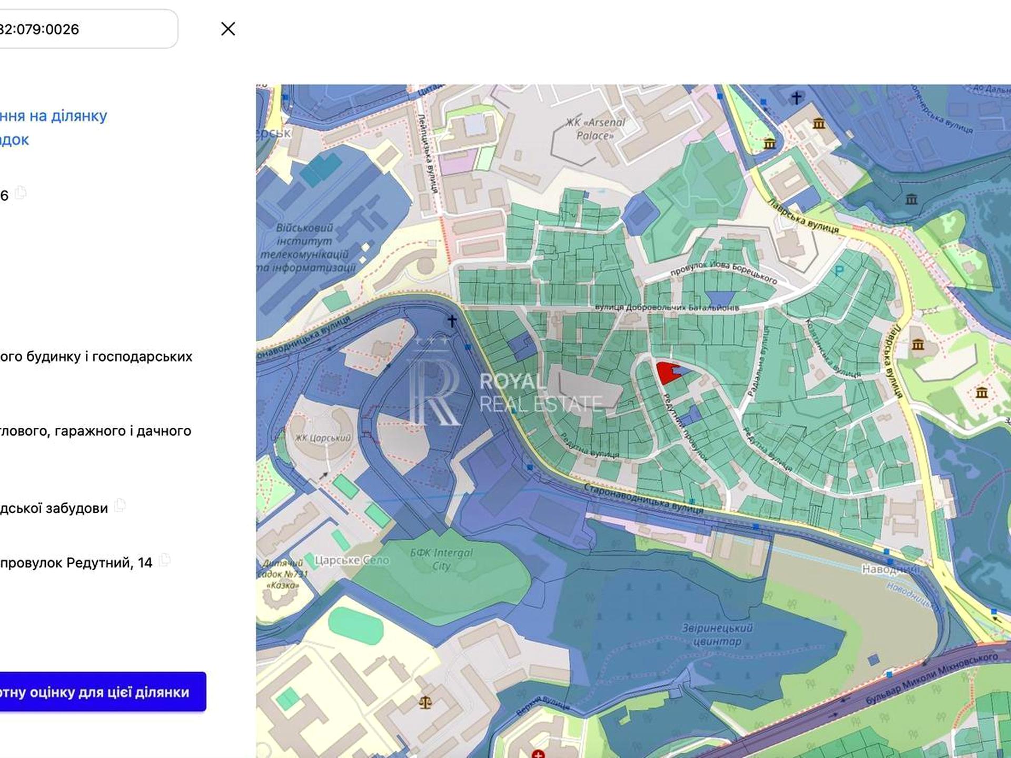Click the ЖК Царський building label

(x=323, y=438)
